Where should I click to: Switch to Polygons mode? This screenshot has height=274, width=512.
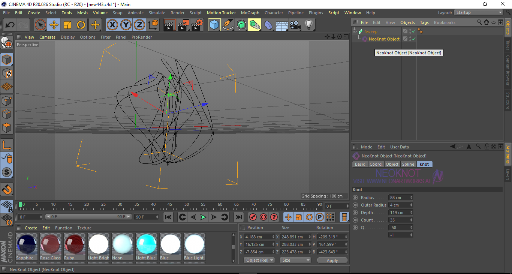pos(7,127)
